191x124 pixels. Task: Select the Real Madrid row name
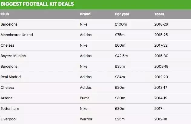[x=11, y=77]
